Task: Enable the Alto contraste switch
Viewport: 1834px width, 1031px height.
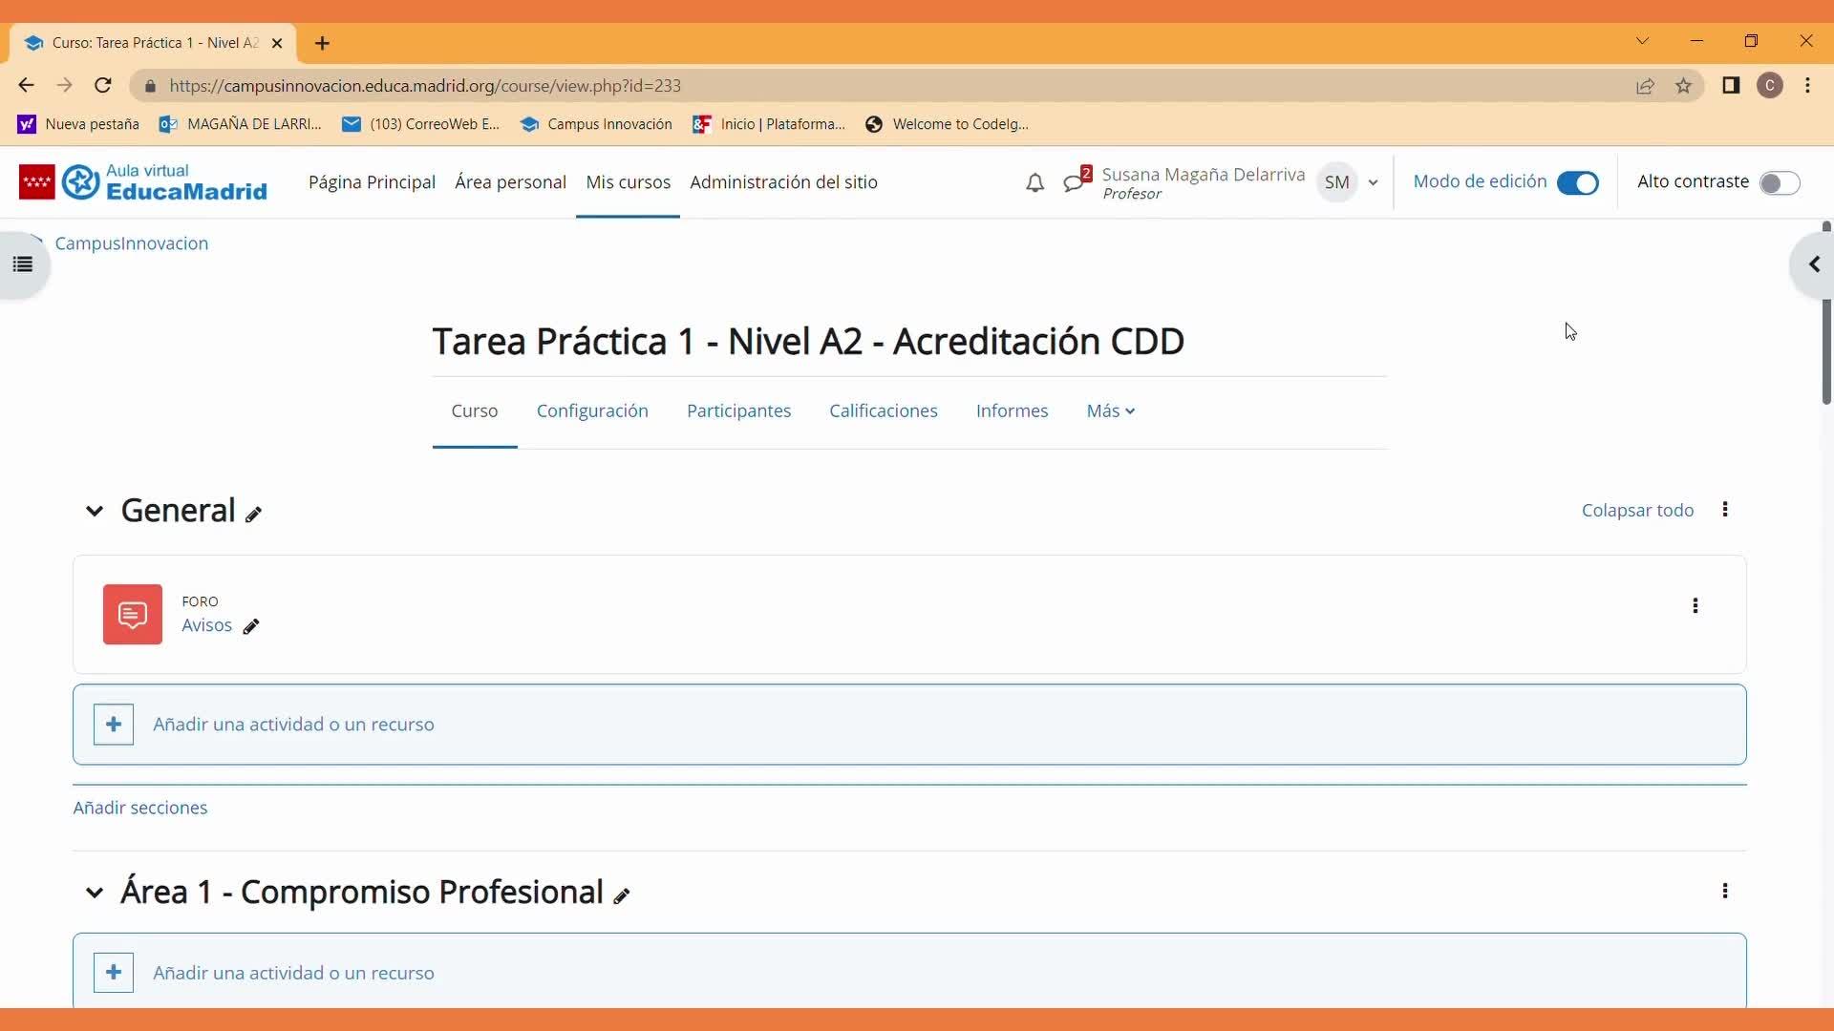Action: tap(1779, 182)
